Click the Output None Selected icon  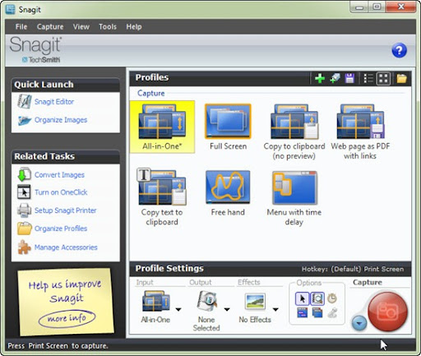click(207, 301)
